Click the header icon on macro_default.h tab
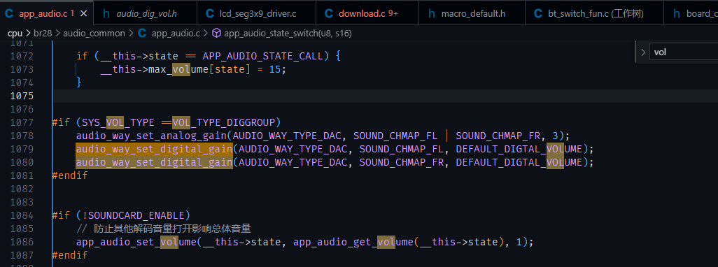Screen dimensions: 718x267 point(431,13)
